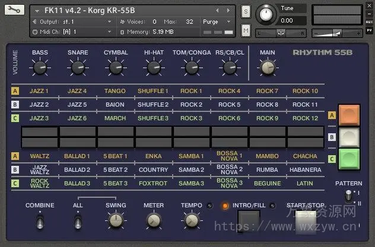
Task: Click the Tune knob
Action: [x=266, y=15]
